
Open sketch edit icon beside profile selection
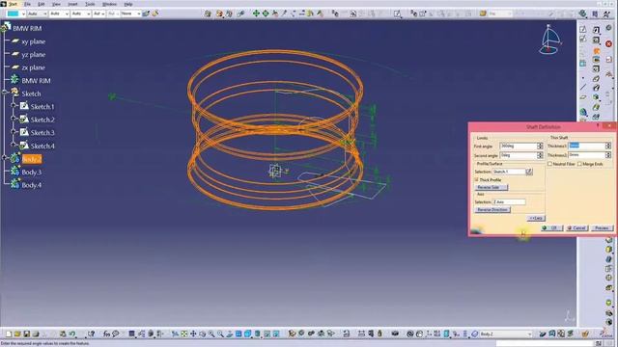[529, 172]
